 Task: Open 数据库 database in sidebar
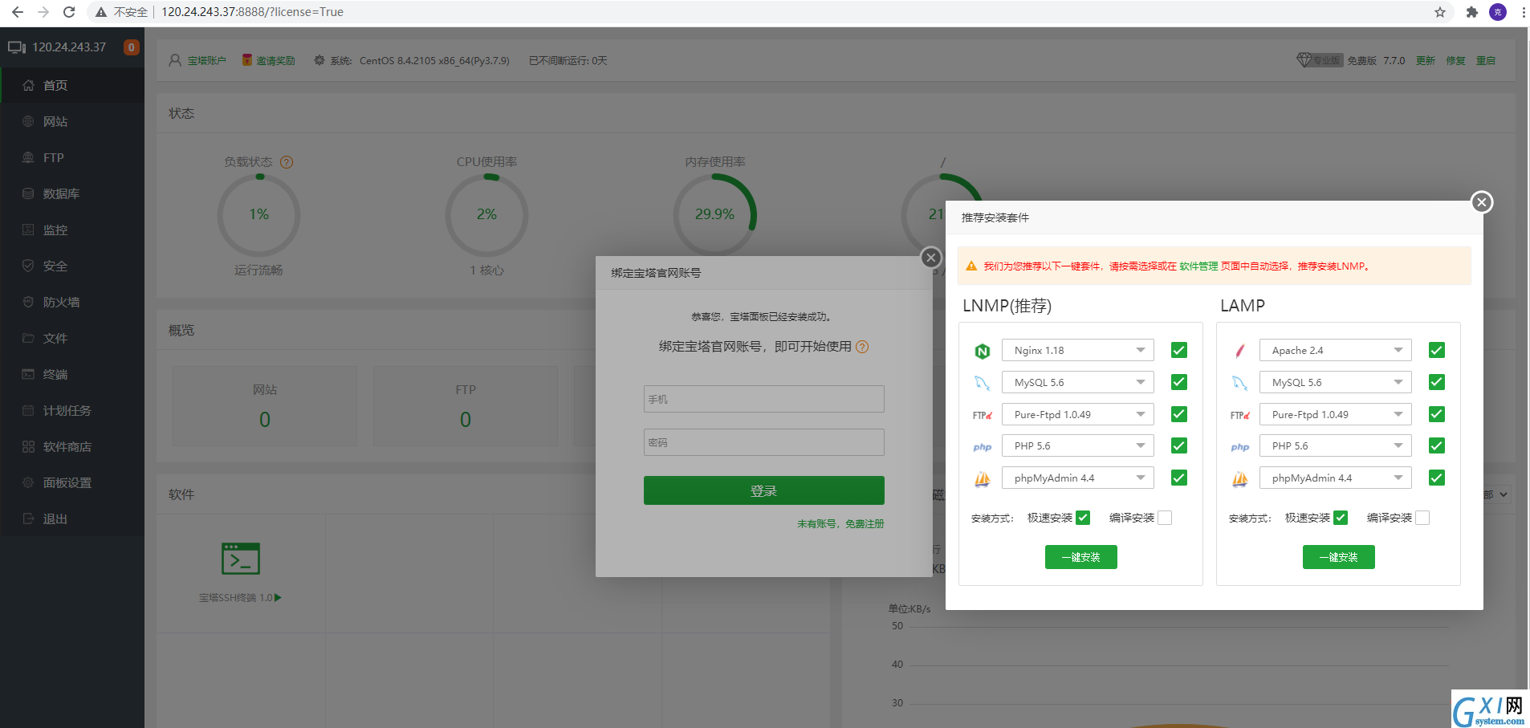[72, 193]
